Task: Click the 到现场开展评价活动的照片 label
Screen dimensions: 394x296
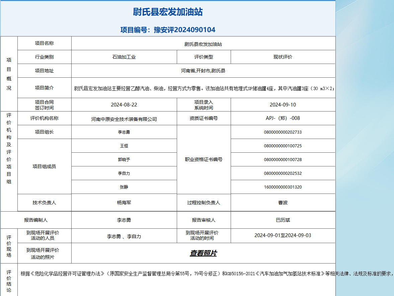Action: [43, 253]
